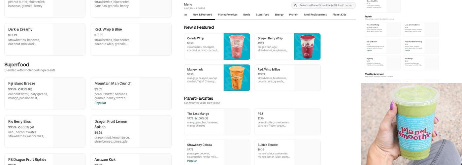Switch to the Planet Favorites tab

[228, 15]
